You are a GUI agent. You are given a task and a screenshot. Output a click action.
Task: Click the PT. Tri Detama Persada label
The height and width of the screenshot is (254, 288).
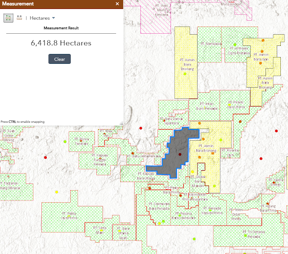pos(254,234)
